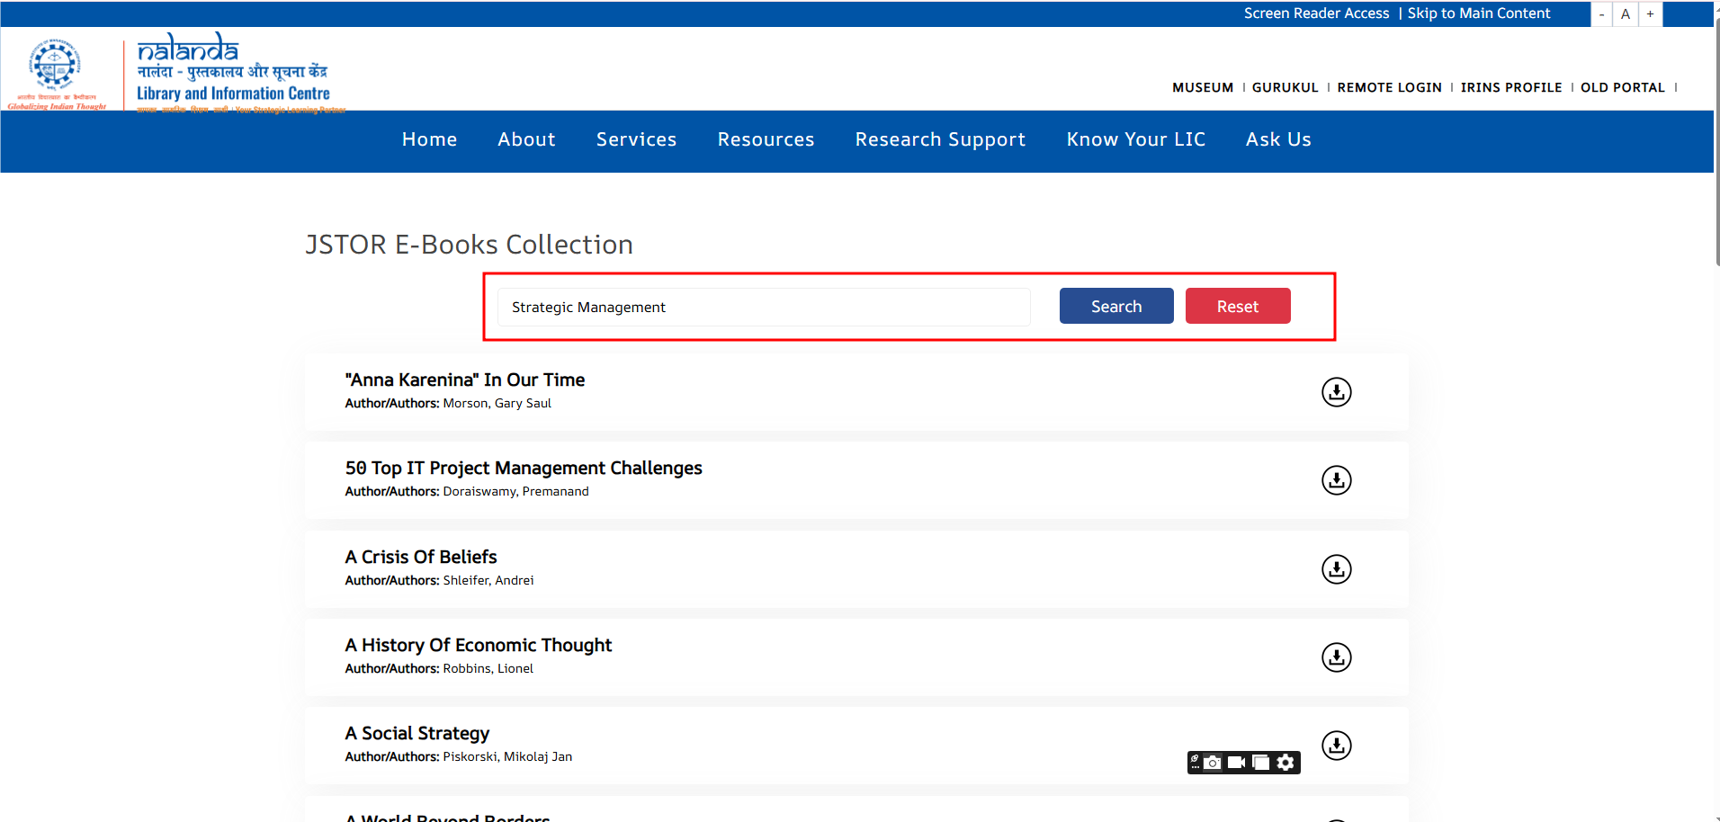Click the stacked windows icon in capture toolbar
Viewport: 1720px width, 822px height.
(x=1261, y=763)
